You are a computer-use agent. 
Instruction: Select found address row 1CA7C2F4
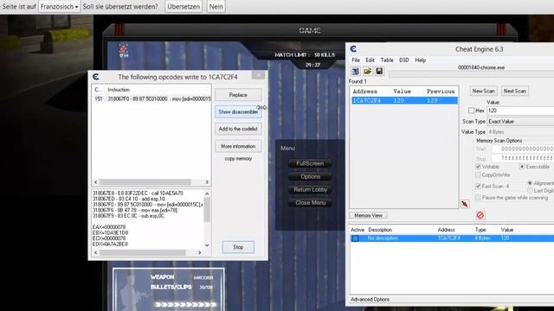pyautogui.click(x=404, y=100)
